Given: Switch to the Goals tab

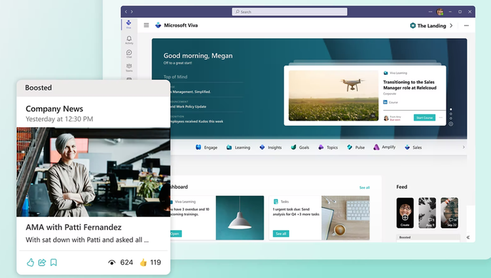Looking at the screenshot, I should (300, 147).
